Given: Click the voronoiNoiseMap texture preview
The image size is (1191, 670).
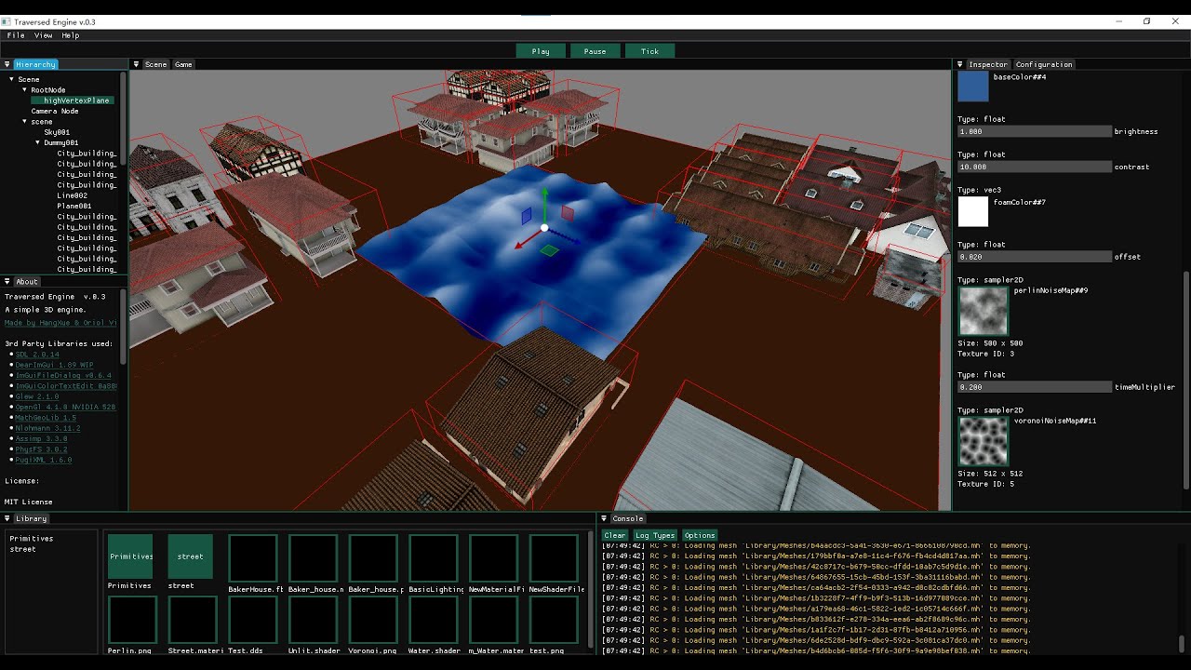Looking at the screenshot, I should pyautogui.click(x=984, y=441).
